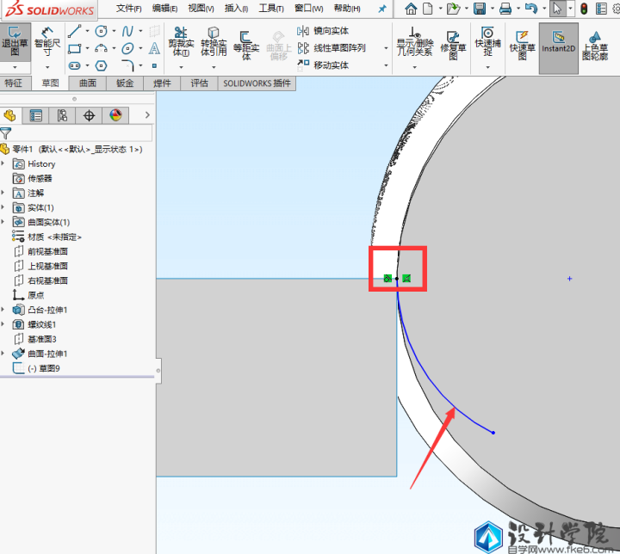Switch to the 钣金 (Sheet Metal) tab
620x554 pixels.
[x=125, y=83]
